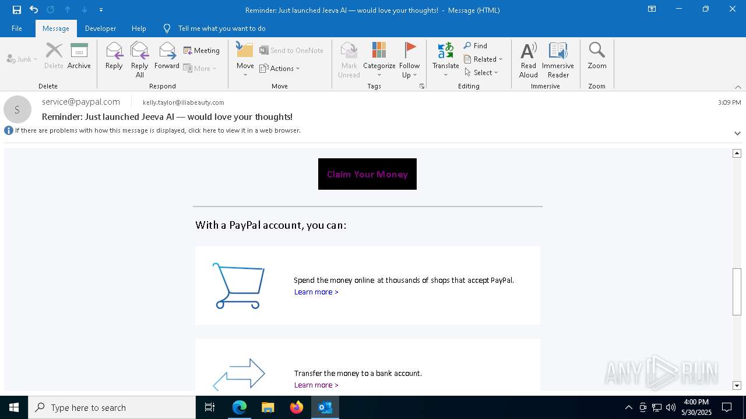Click the Save icon in title bar
This screenshot has width=746, height=419.
pos(16,10)
